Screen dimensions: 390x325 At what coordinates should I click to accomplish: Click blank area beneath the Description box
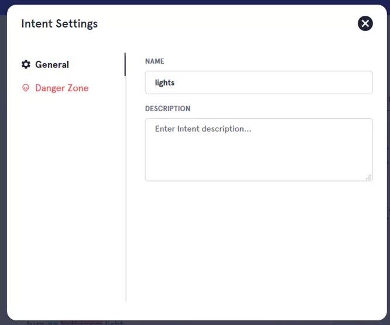coord(258,240)
